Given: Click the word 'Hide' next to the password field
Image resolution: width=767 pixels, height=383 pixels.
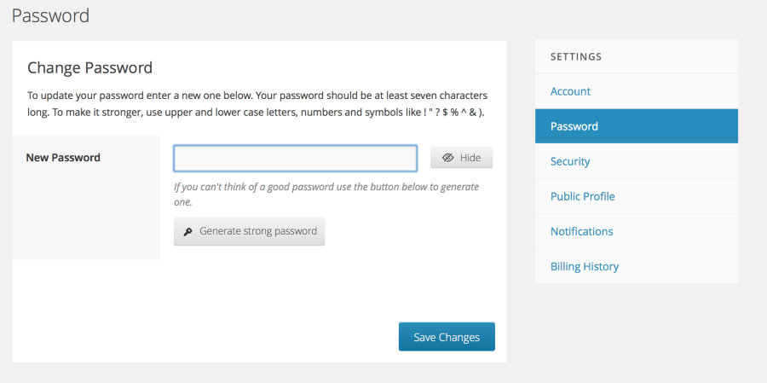Looking at the screenshot, I should [470, 159].
